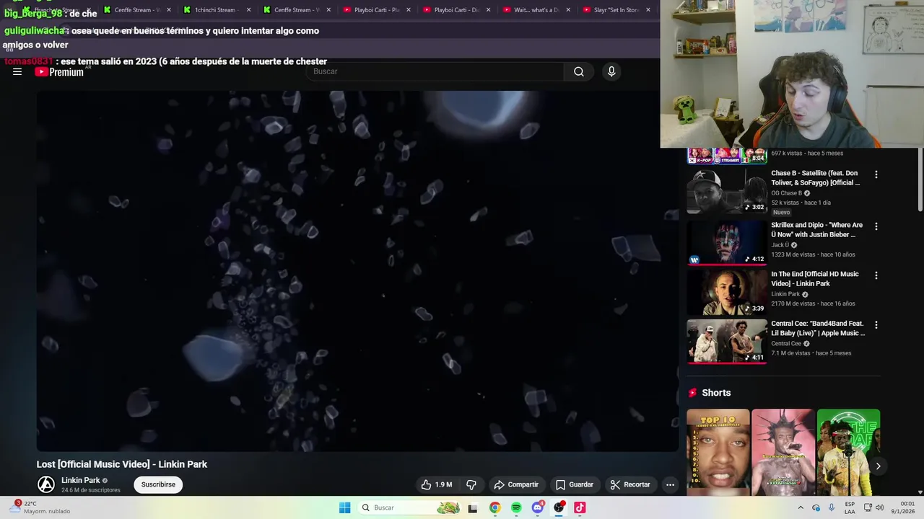924x519 pixels.
Task: Close the Slayr "Set In Stone" tab
Action: click(x=648, y=10)
